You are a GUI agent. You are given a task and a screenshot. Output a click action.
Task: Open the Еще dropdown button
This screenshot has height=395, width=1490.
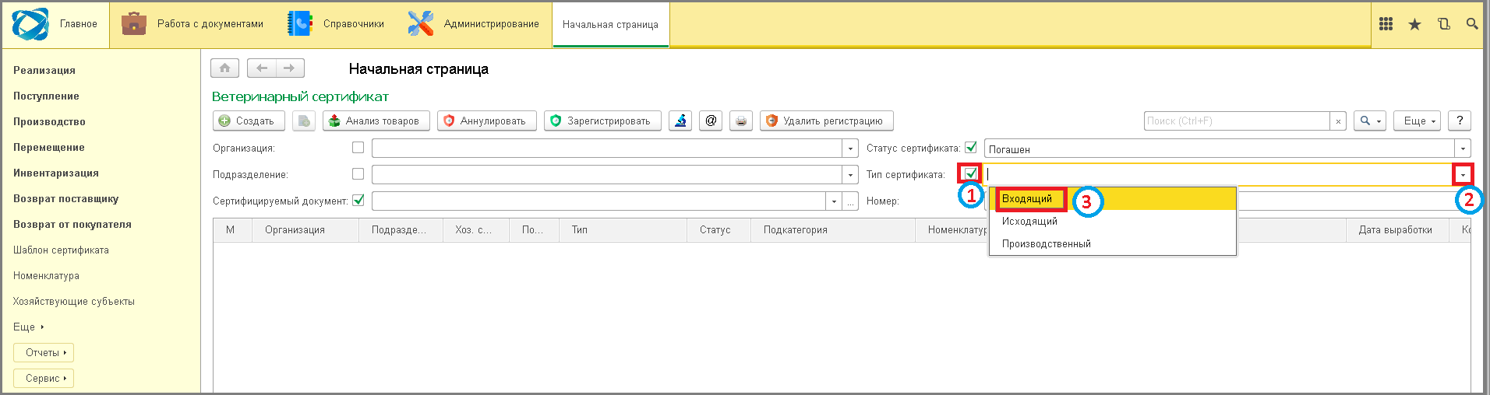[1417, 121]
